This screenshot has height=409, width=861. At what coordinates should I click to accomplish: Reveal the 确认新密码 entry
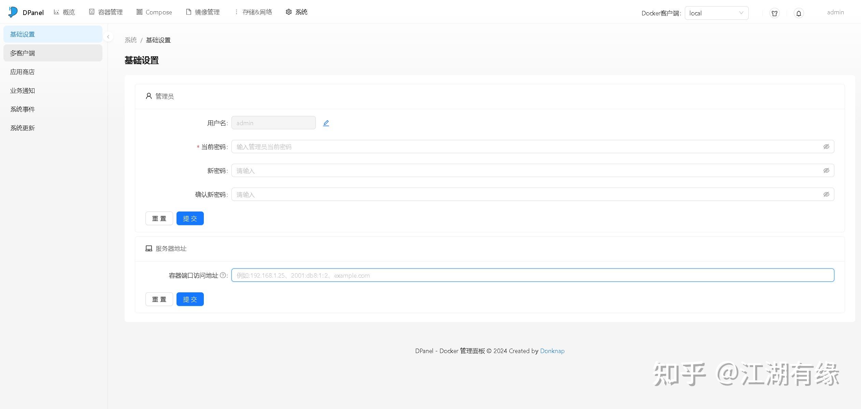826,194
